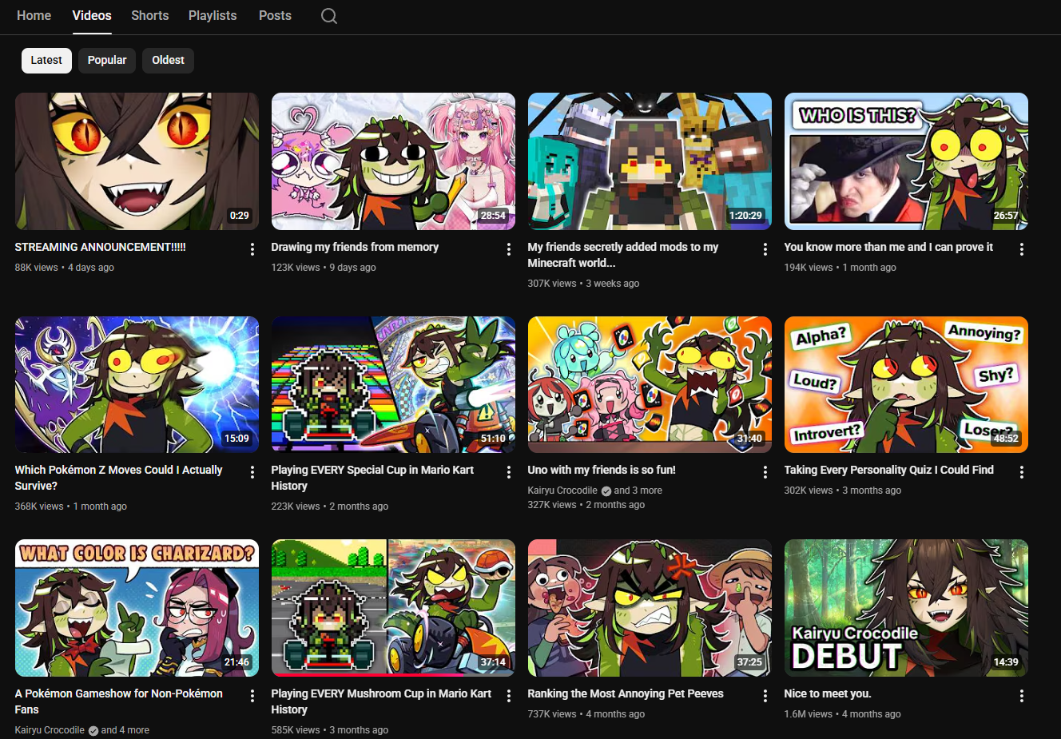The image size is (1061, 739).
Task: Sort videos by Oldest
Action: (168, 61)
